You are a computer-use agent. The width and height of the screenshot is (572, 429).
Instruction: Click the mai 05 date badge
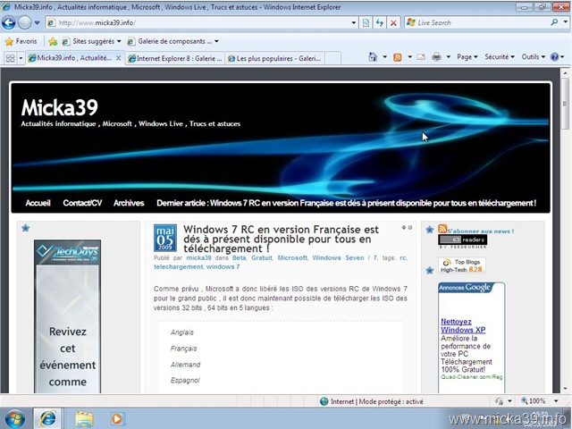pos(164,238)
